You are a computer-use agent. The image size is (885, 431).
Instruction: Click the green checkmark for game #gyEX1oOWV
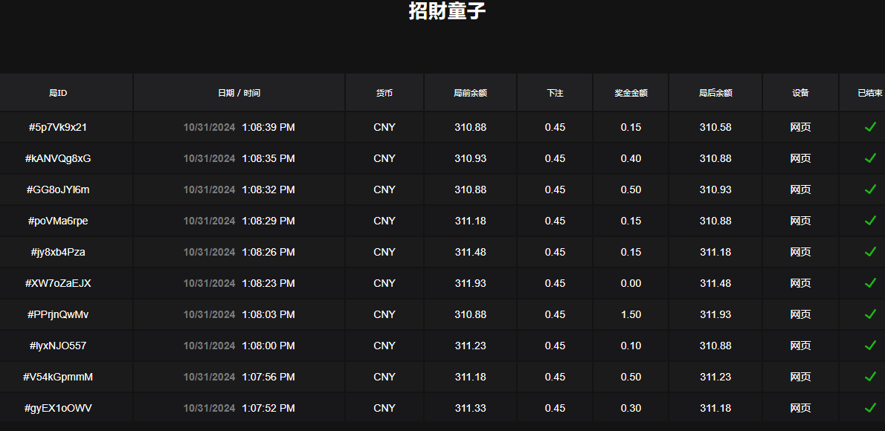click(x=870, y=407)
